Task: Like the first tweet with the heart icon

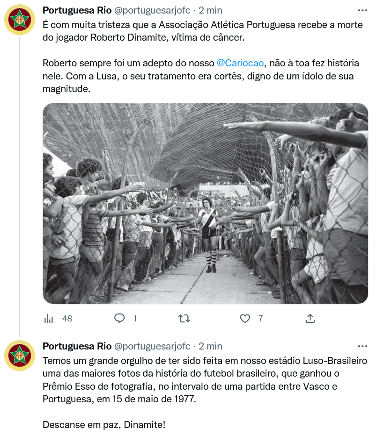Action: [245, 319]
